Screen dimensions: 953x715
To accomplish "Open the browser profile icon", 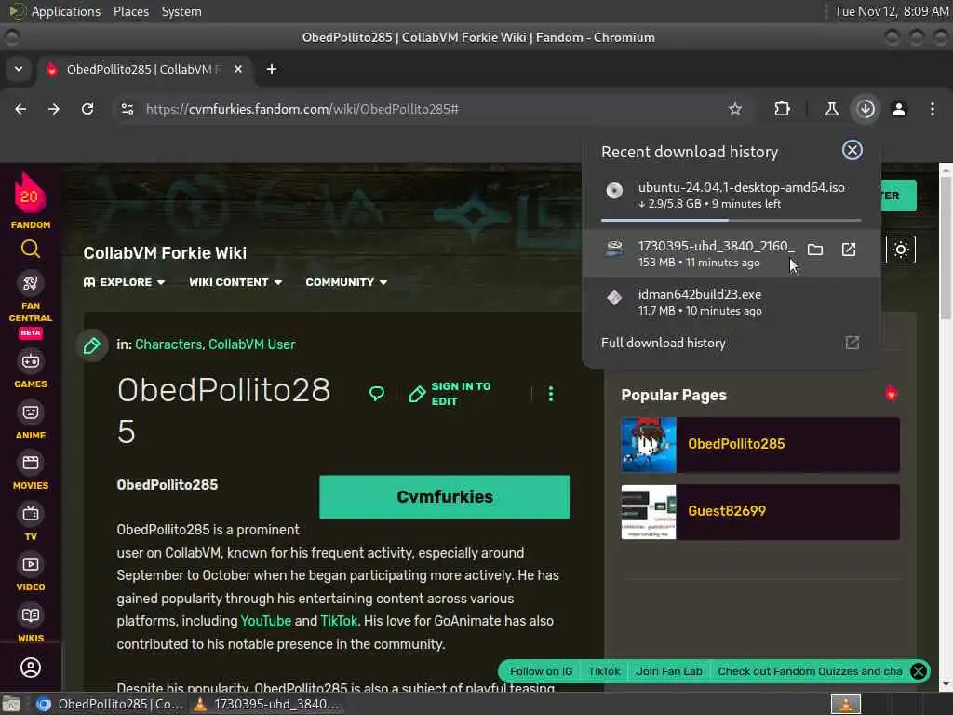I will (x=899, y=109).
